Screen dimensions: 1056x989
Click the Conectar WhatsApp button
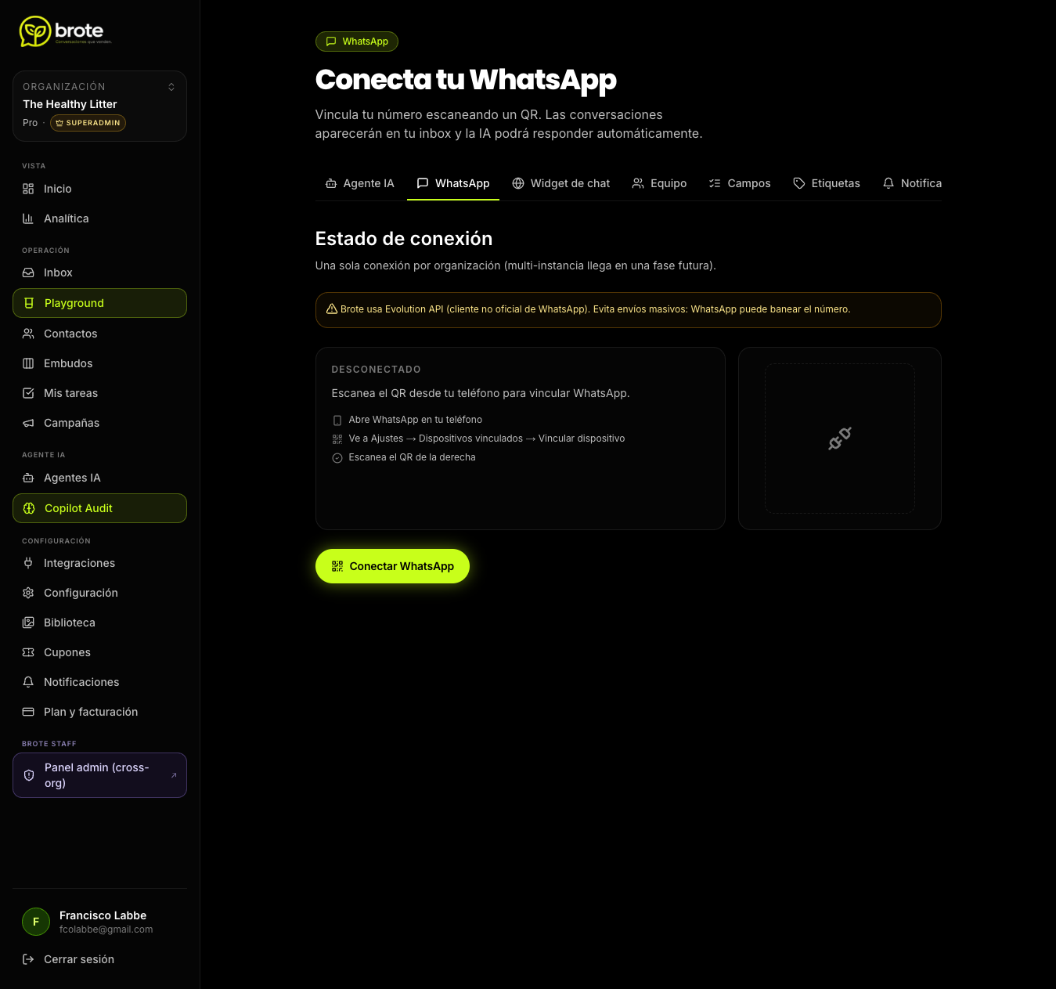[392, 566]
